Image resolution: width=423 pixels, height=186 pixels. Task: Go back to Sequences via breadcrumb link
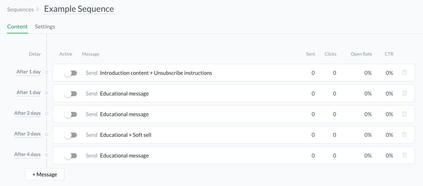click(21, 10)
